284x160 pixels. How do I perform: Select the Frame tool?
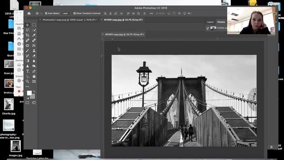(34, 81)
